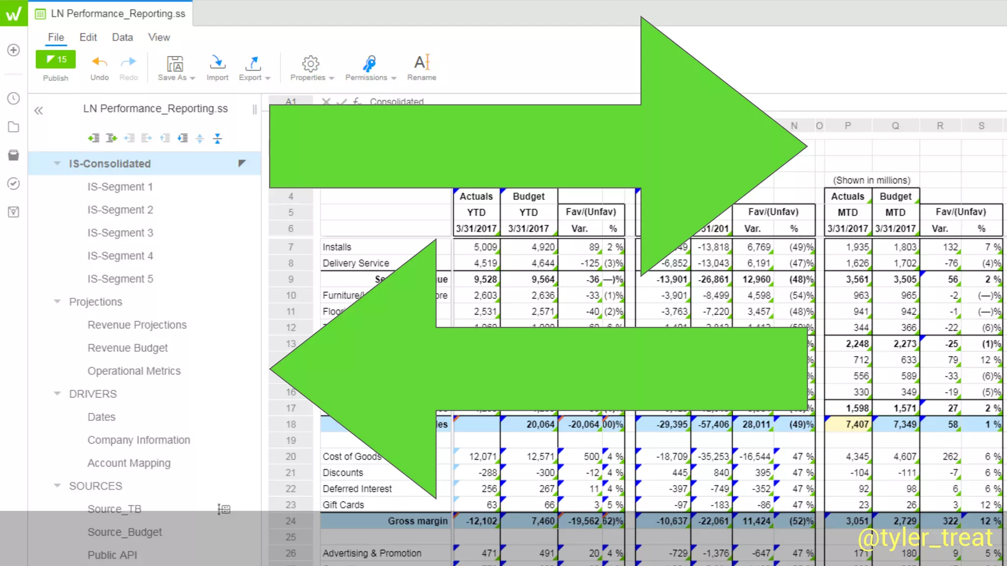Viewport: 1007px width, 566px height.
Task: Click the collapse all sheets icon
Action: (217, 138)
